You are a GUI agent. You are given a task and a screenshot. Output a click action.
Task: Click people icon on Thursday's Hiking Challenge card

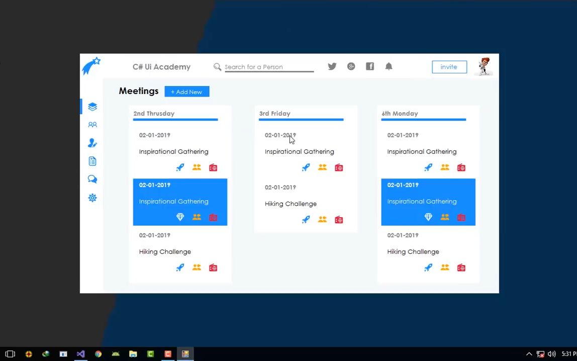(197, 267)
